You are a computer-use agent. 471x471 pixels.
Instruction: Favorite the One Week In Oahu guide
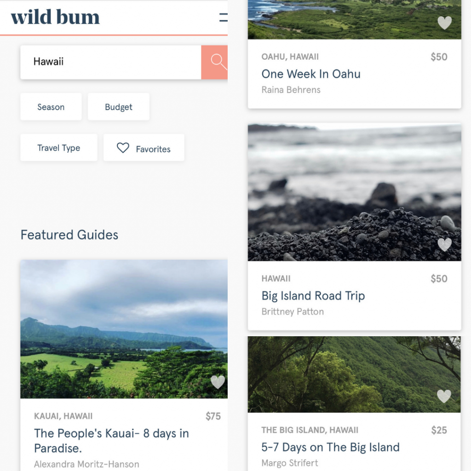(444, 23)
